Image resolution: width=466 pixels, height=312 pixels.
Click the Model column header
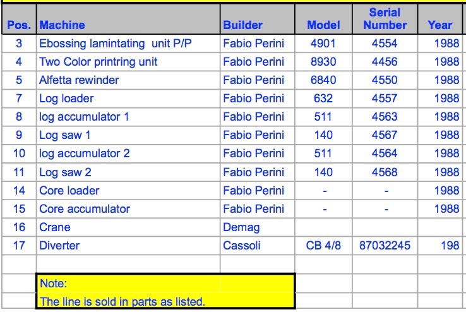coord(324,19)
